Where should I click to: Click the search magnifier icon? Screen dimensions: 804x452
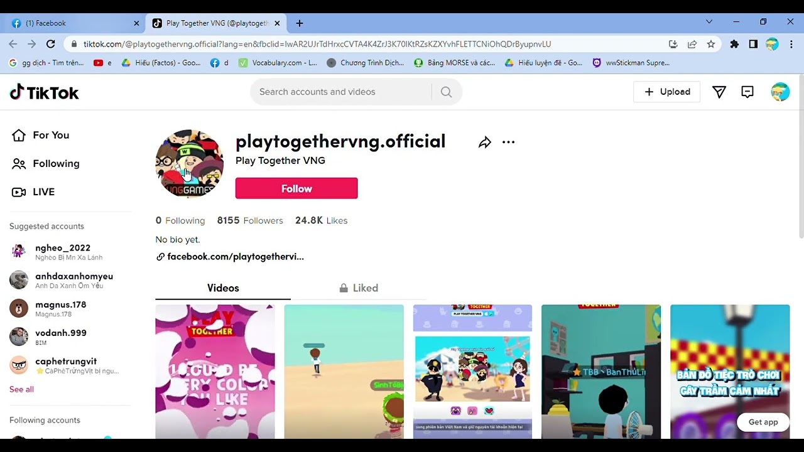446,92
